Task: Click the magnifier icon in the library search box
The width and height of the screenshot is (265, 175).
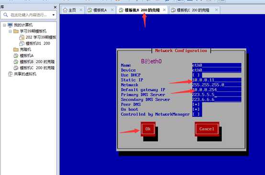Action: tap(6, 15)
